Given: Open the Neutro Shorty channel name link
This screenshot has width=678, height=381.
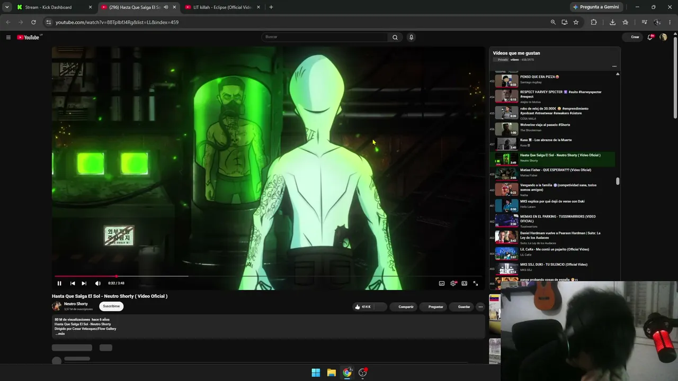Looking at the screenshot, I should (x=76, y=304).
